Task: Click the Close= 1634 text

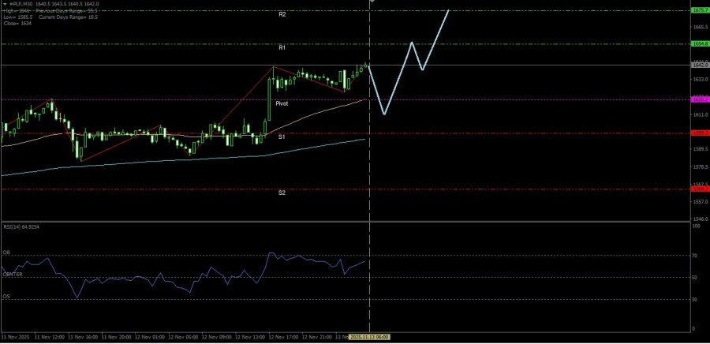Action: tap(17, 24)
